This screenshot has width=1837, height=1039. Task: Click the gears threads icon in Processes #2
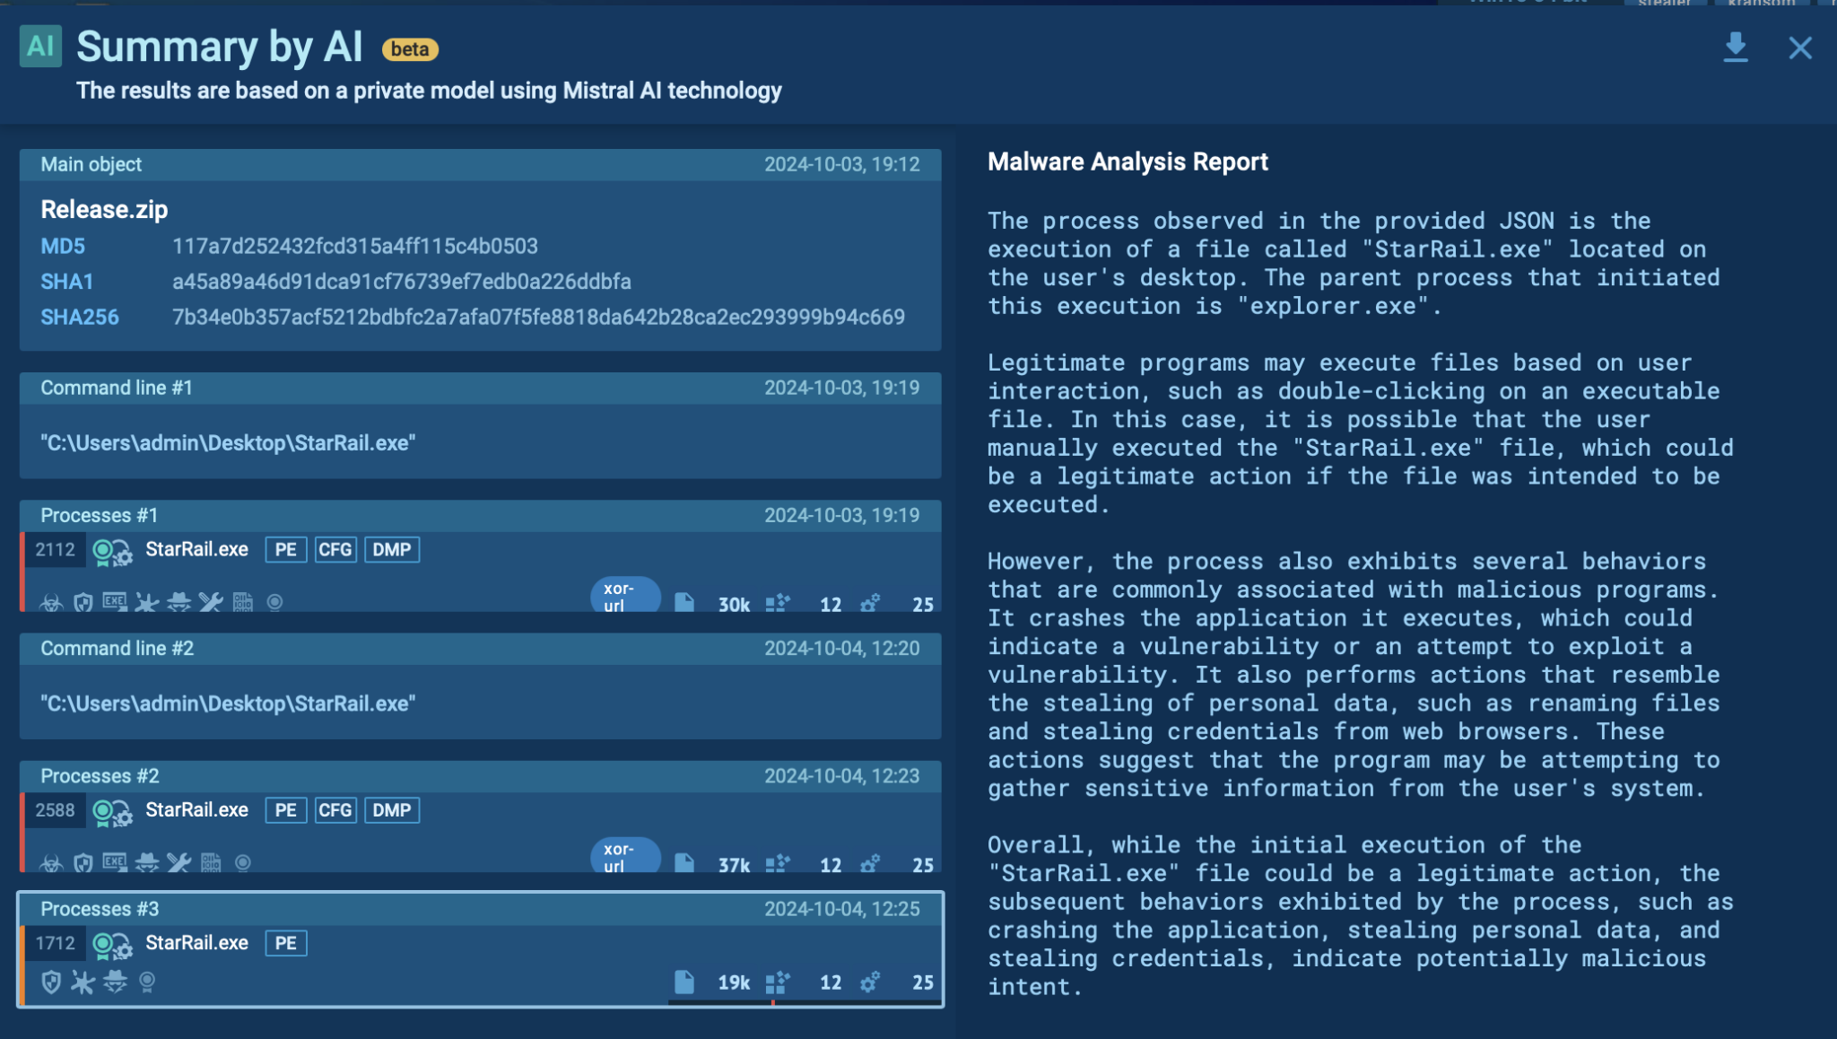coord(869,864)
